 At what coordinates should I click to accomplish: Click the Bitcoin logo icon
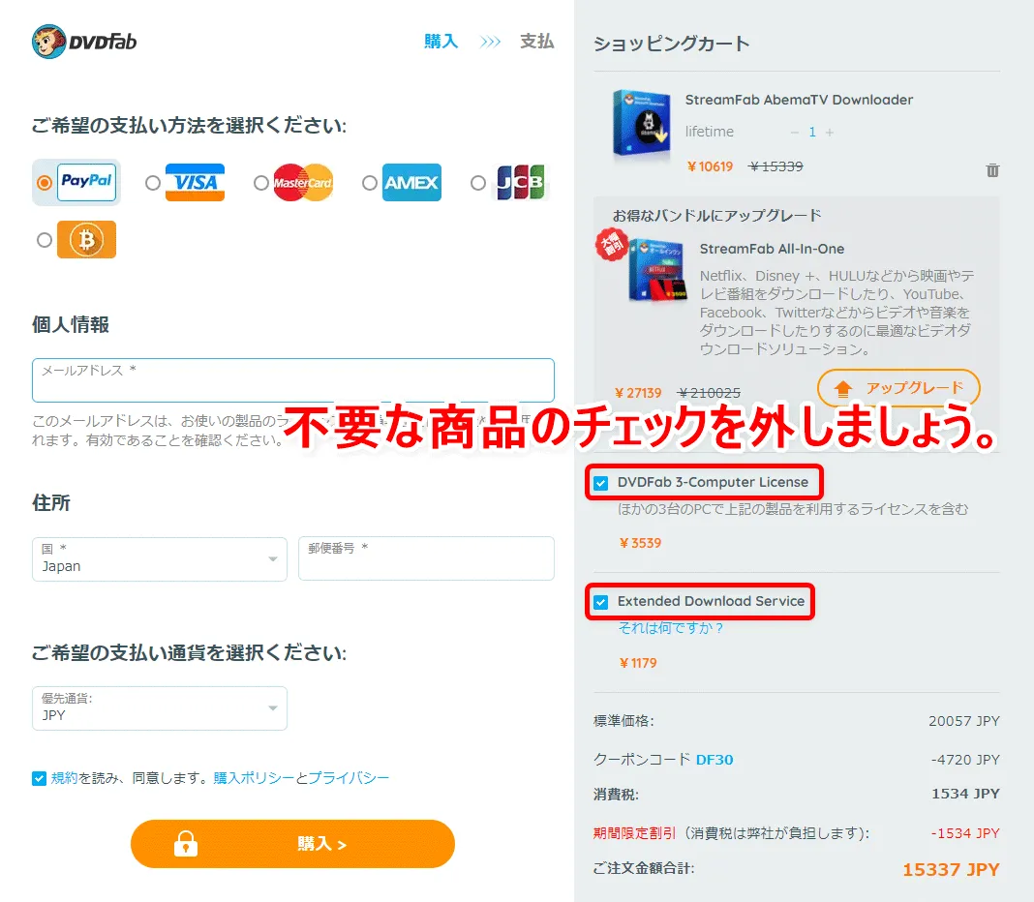[x=86, y=239]
